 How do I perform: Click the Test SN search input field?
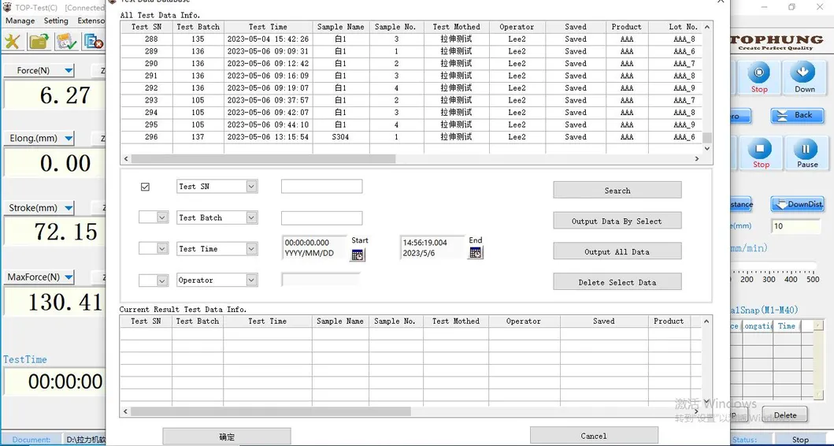pos(321,187)
